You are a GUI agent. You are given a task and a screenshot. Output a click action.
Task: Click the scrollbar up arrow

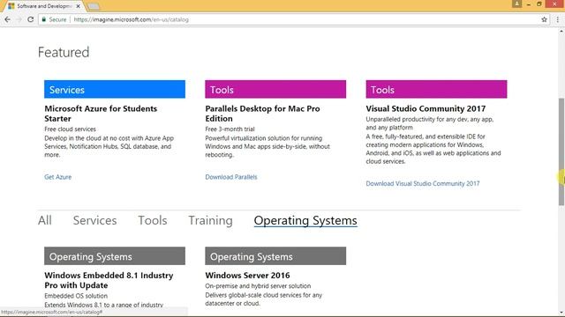pyautogui.click(x=561, y=32)
